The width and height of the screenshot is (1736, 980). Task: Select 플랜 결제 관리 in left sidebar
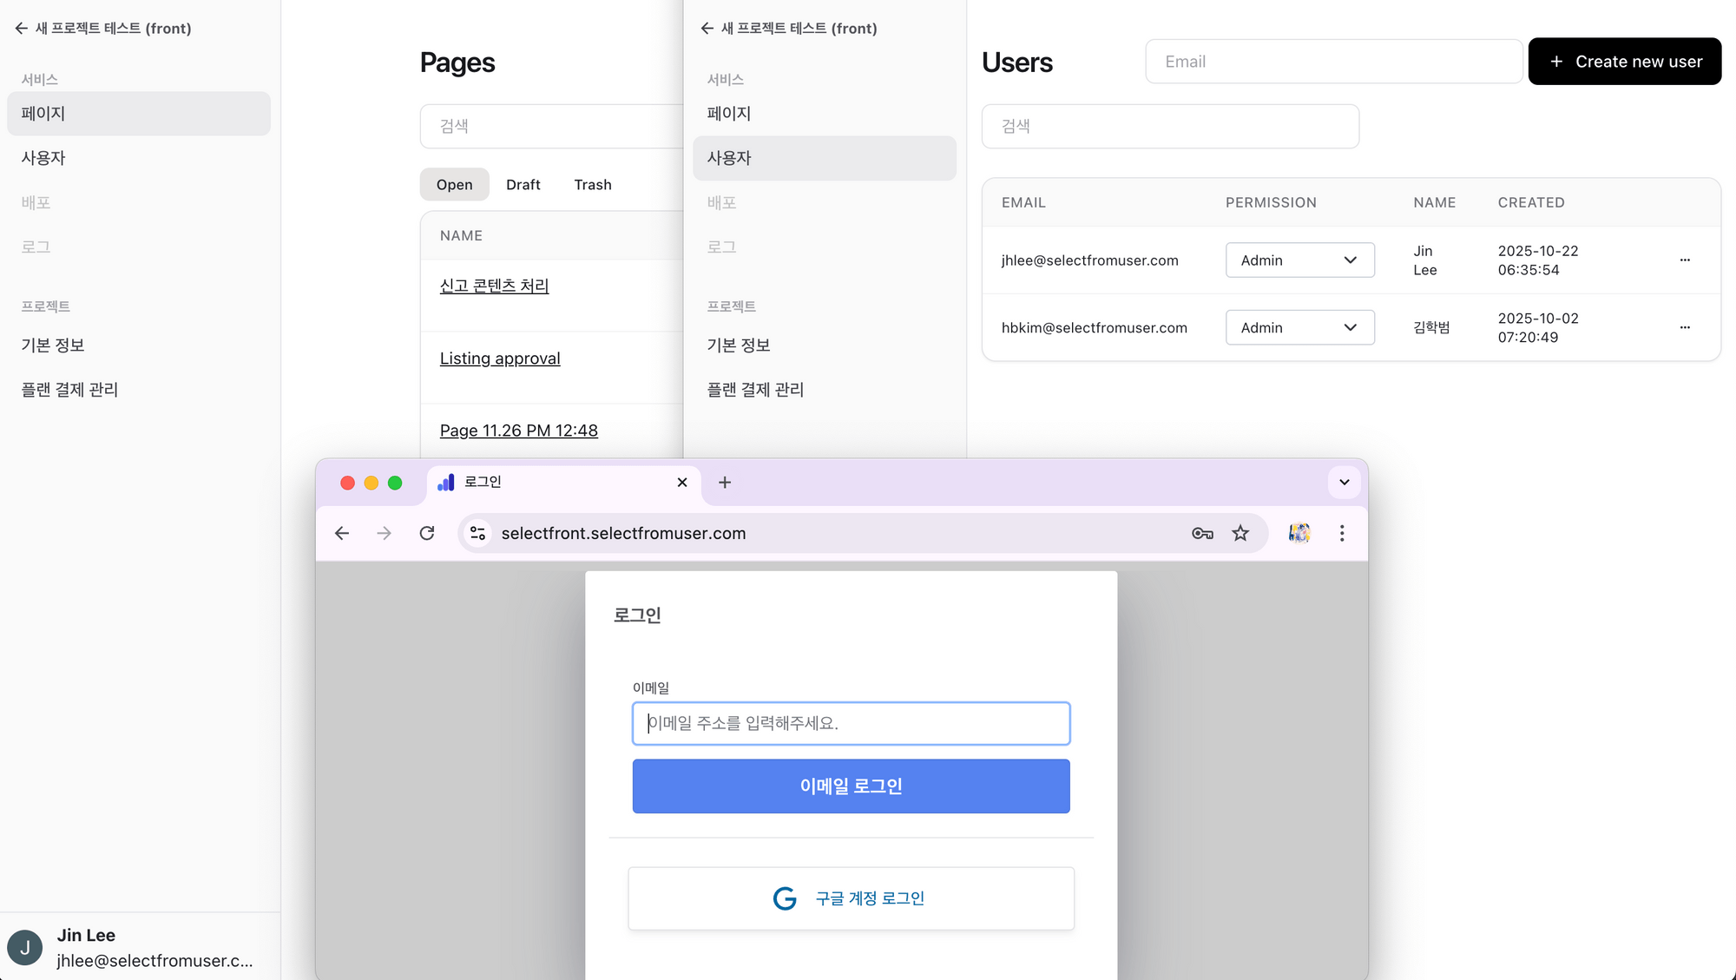tap(69, 390)
